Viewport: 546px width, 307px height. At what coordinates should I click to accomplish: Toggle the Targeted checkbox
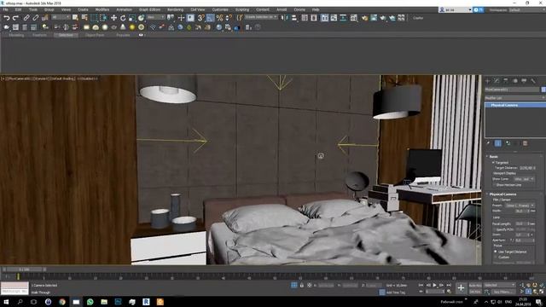coord(493,163)
